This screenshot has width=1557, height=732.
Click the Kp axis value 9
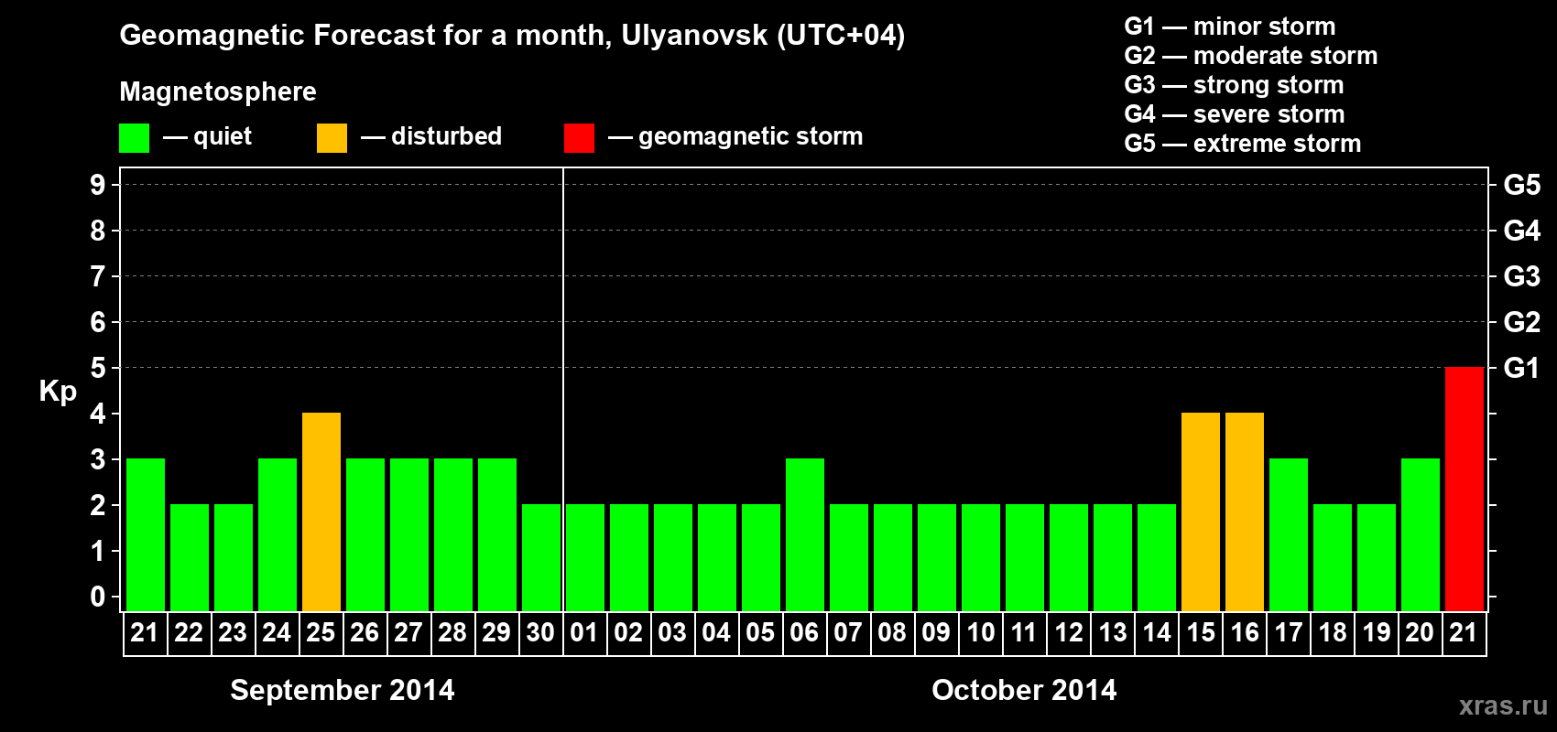click(x=98, y=185)
